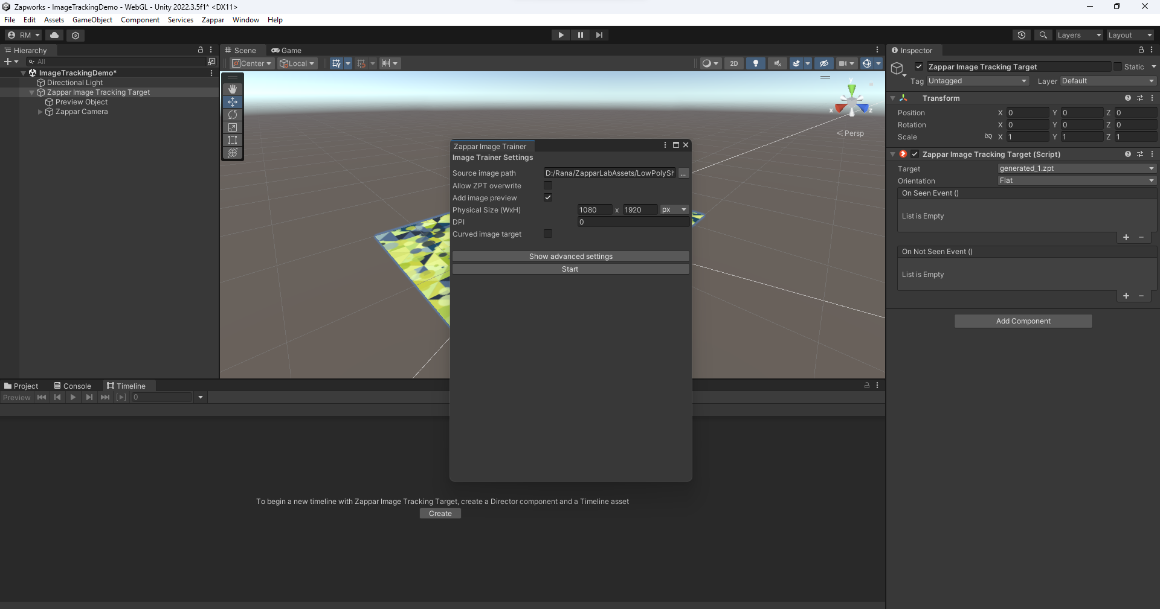Select the Rect tool
The width and height of the screenshot is (1160, 609).
233,140
